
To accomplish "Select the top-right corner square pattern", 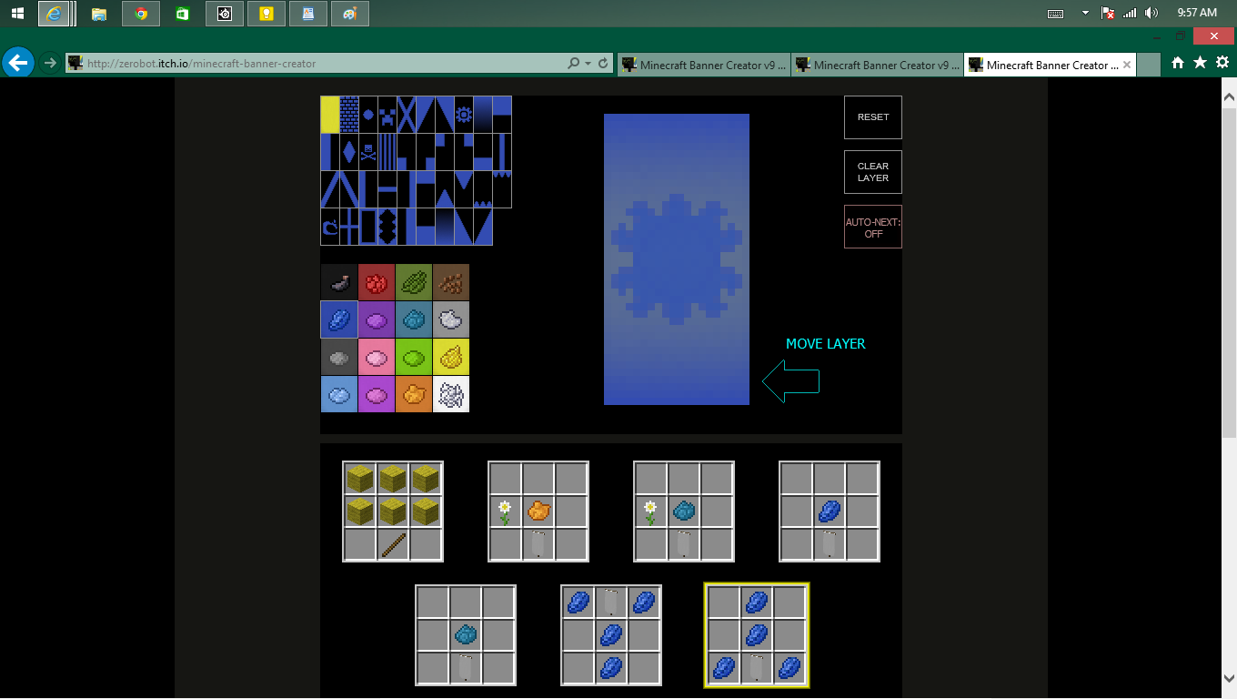I will click(463, 152).
